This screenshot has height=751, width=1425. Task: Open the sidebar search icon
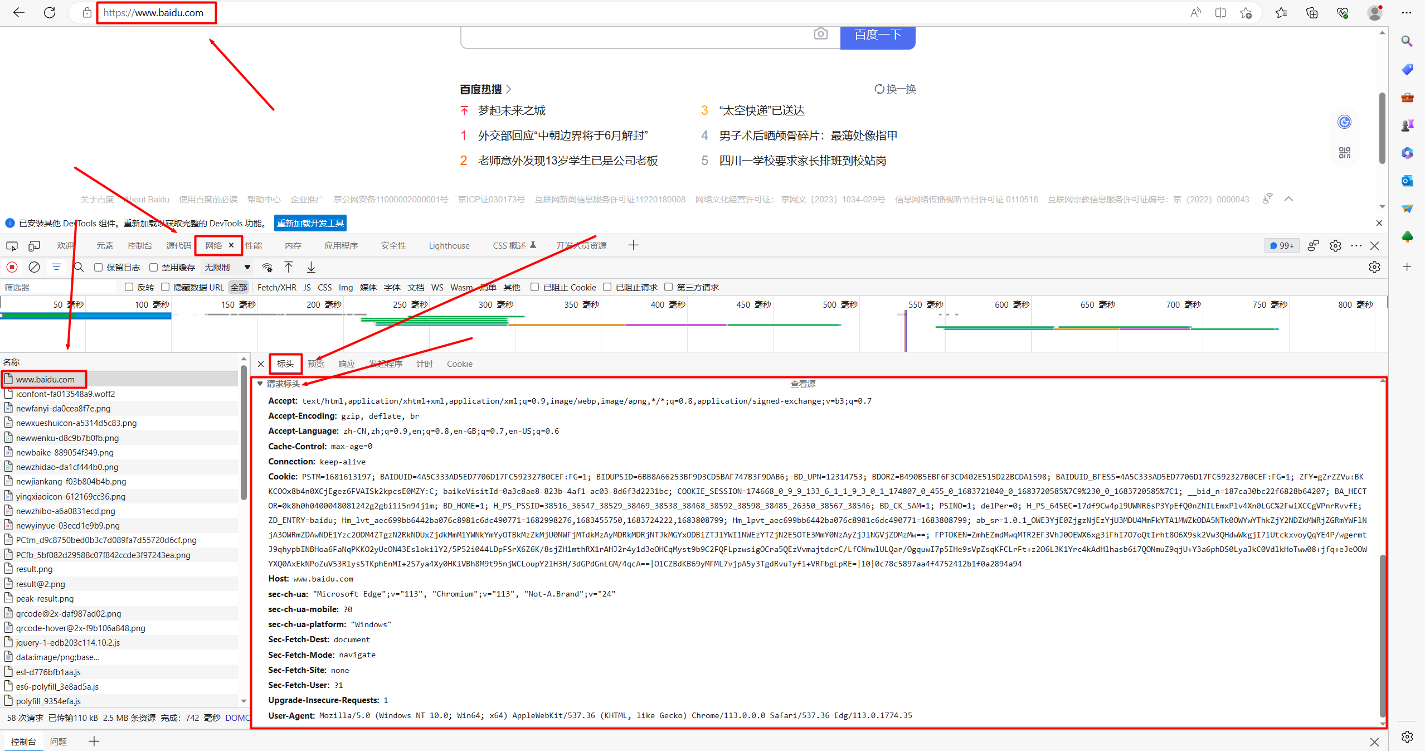(1407, 41)
